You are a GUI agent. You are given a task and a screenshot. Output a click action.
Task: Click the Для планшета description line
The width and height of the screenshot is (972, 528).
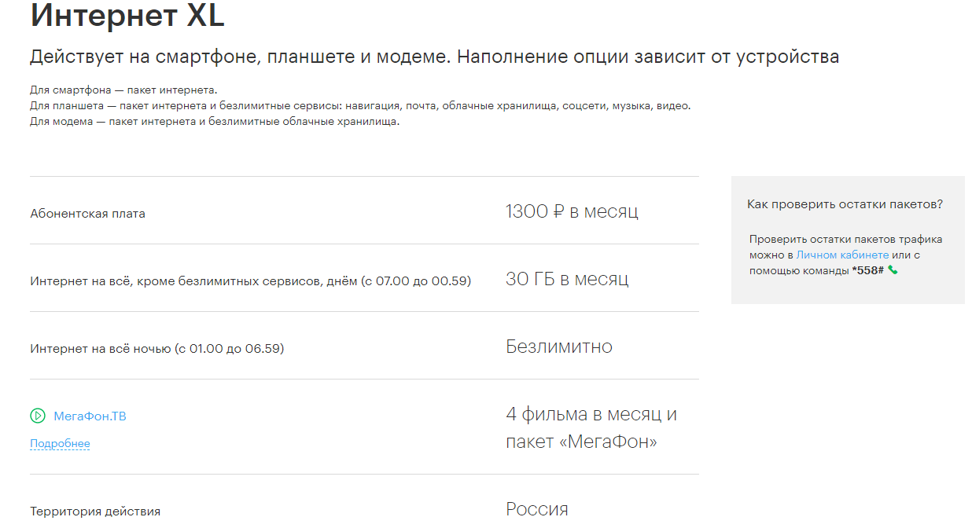tap(360, 105)
